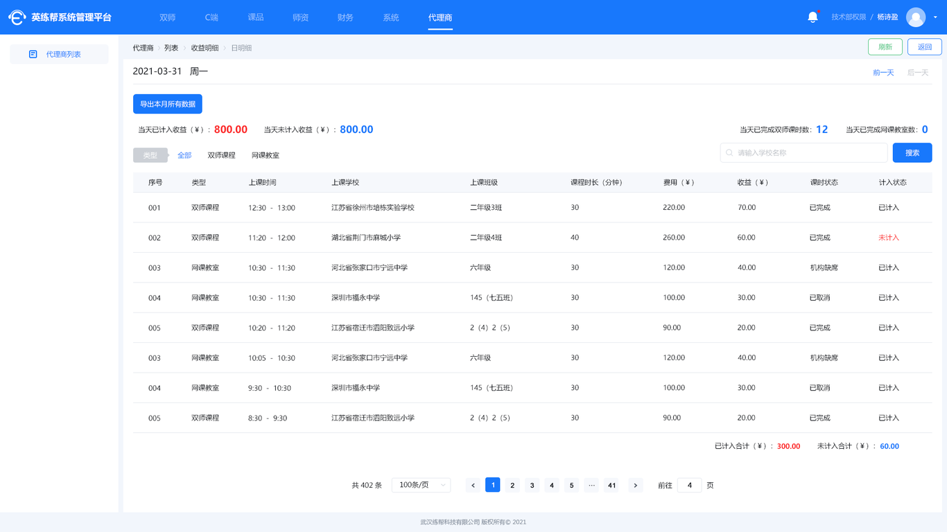This screenshot has height=532, width=947.
Task: Click the 收益（¥） column header
Action: coord(753,183)
